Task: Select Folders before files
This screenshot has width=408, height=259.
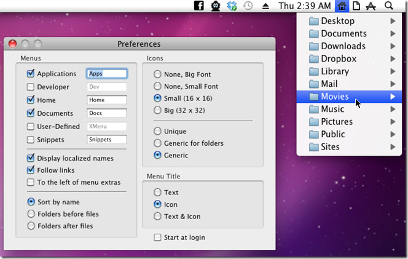Action: pyautogui.click(x=31, y=213)
